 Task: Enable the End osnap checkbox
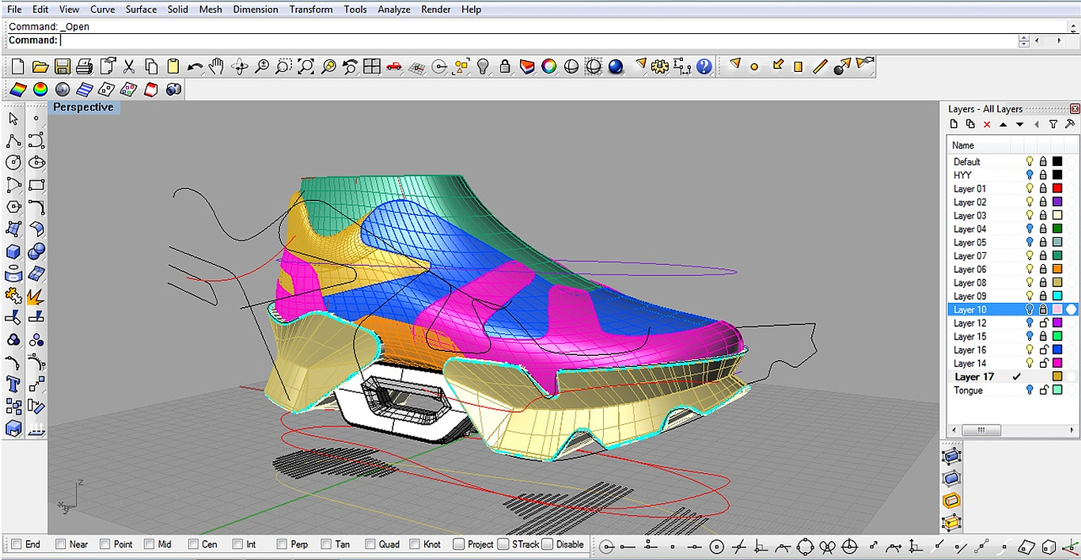point(16,544)
